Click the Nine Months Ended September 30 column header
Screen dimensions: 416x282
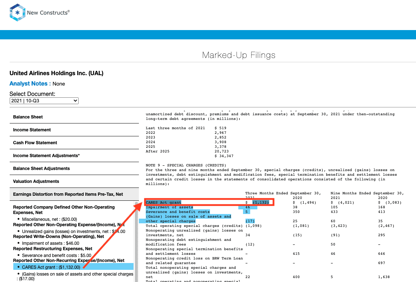(x=367, y=193)
